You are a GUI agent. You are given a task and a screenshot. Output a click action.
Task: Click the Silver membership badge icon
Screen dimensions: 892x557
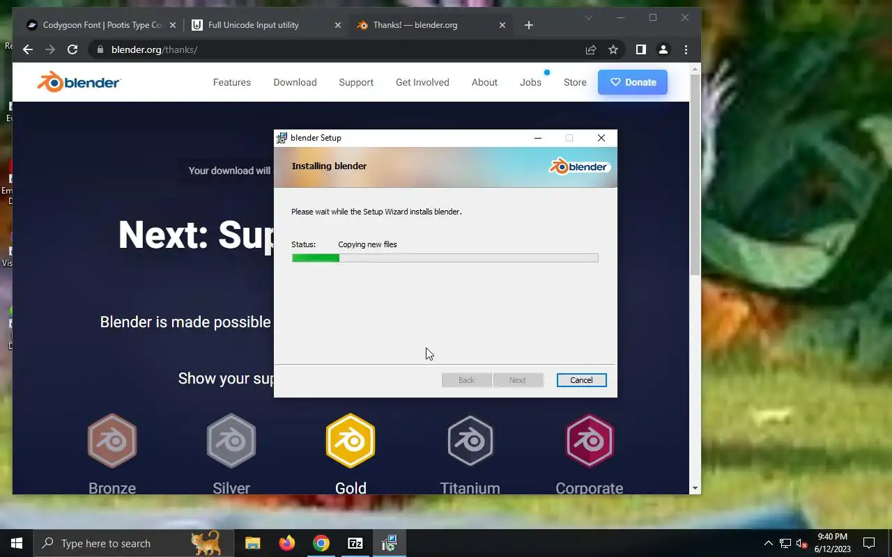point(231,441)
